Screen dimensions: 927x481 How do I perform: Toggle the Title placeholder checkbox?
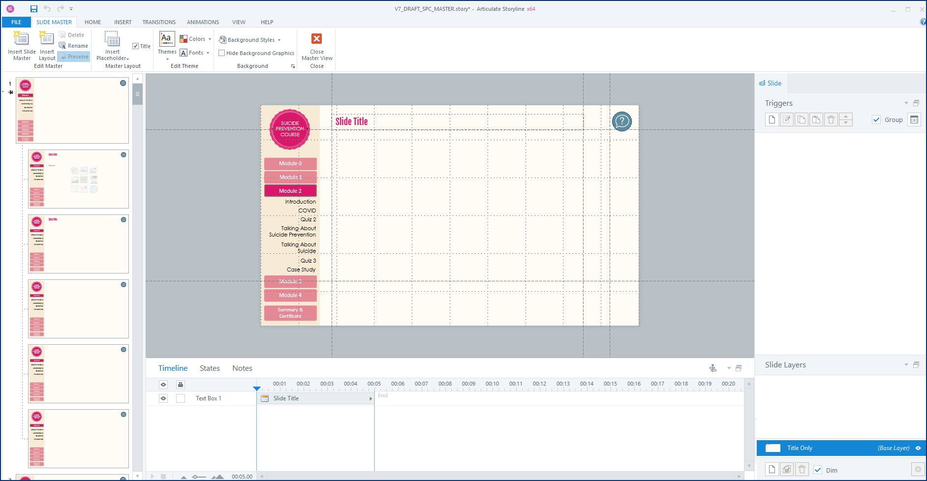tap(135, 46)
